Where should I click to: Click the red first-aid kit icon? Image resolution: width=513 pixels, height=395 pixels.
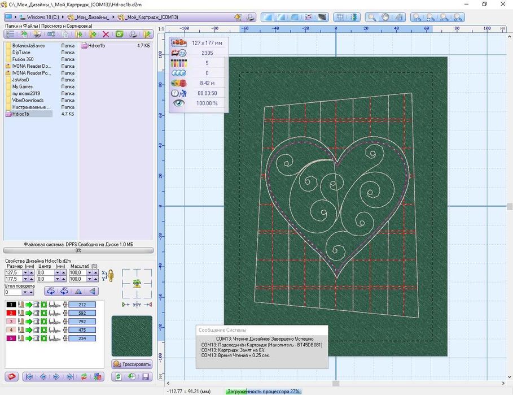tap(11, 377)
